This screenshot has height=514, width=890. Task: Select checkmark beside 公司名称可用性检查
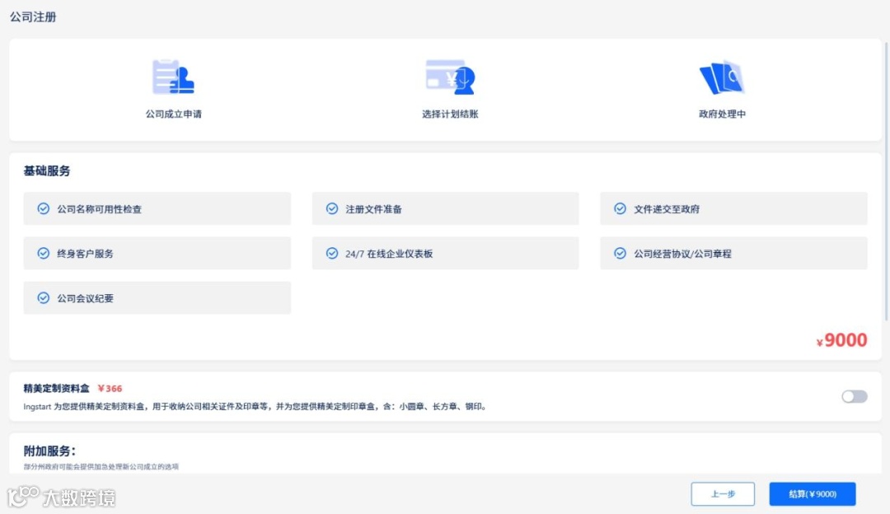(44, 208)
